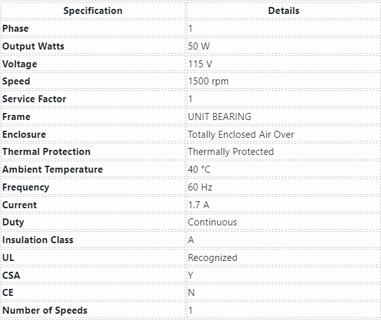Viewport: 381px width, 320px height.
Task: Click the Output Watts label cell
Action: tap(33, 46)
